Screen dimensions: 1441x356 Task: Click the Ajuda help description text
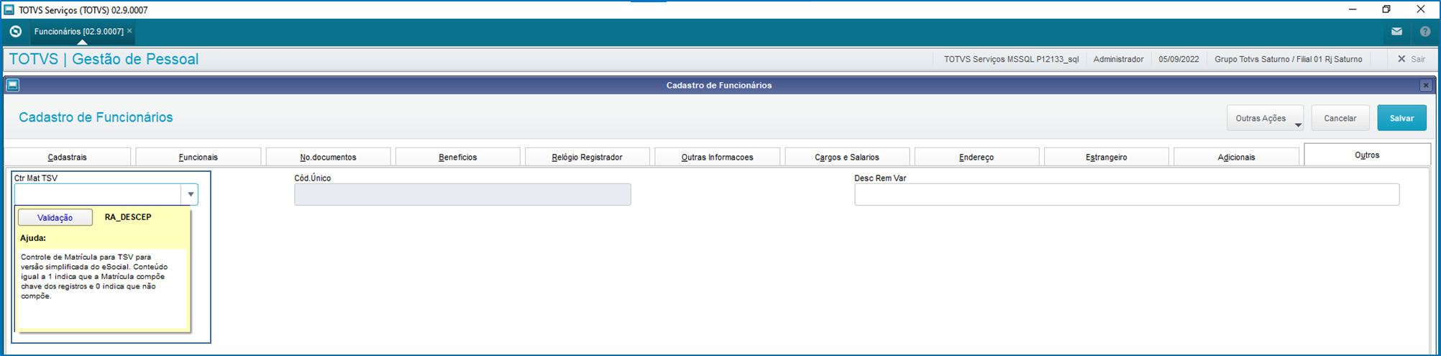[93, 276]
